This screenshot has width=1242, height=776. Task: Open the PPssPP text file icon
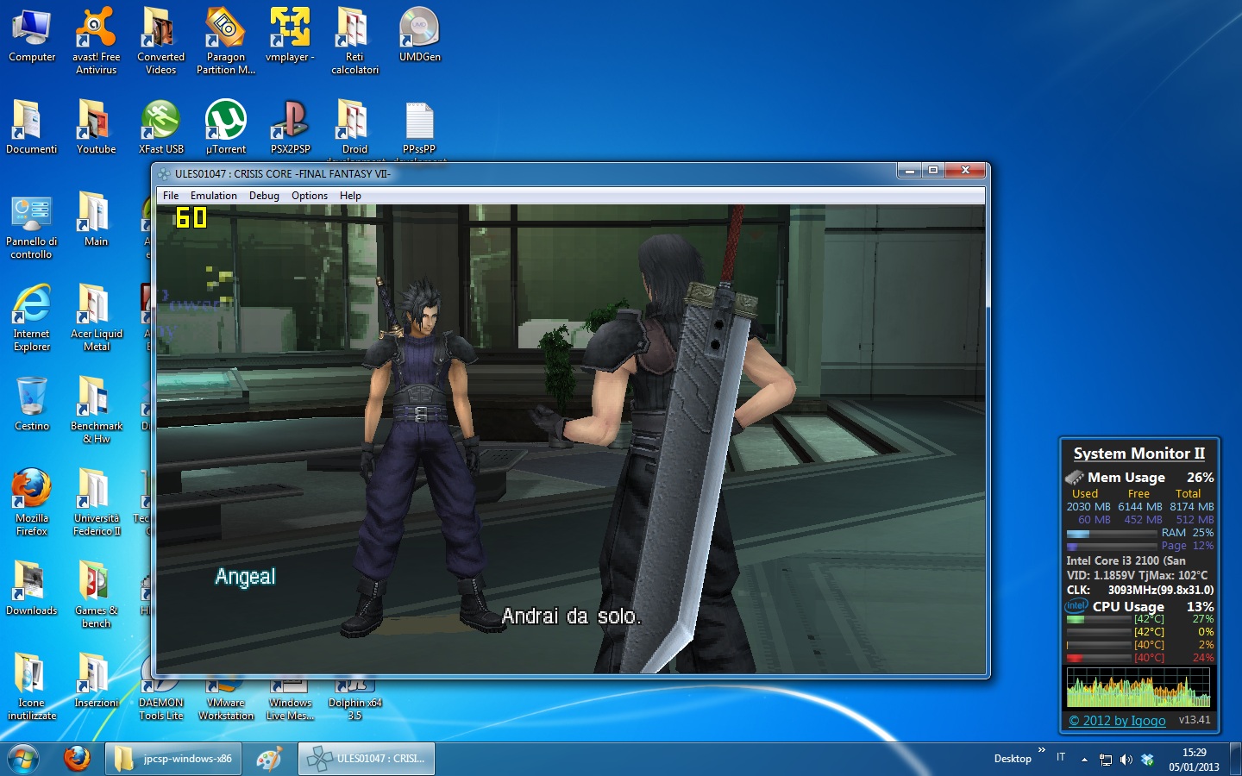pos(419,122)
